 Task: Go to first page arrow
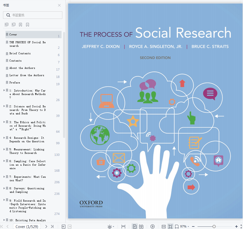point(2,226)
